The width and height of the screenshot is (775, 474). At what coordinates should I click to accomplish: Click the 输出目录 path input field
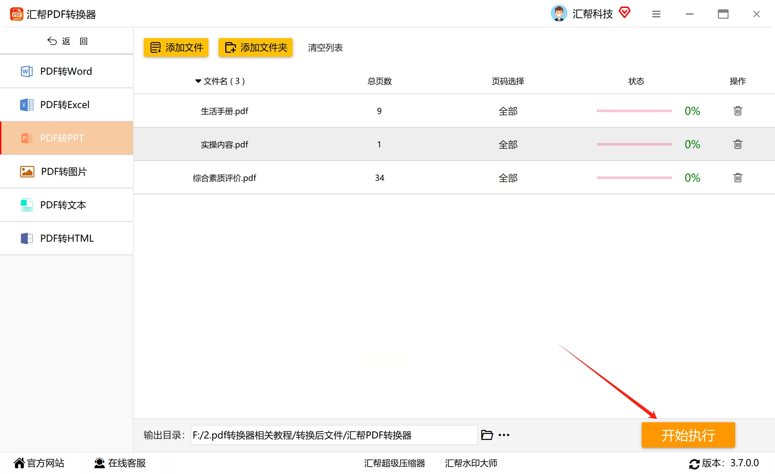tap(334, 435)
